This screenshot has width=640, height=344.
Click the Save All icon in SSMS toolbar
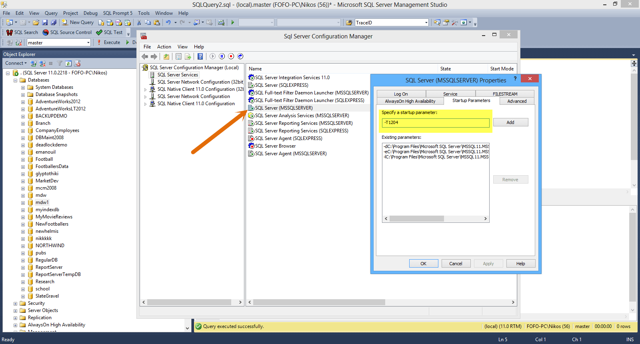point(54,22)
